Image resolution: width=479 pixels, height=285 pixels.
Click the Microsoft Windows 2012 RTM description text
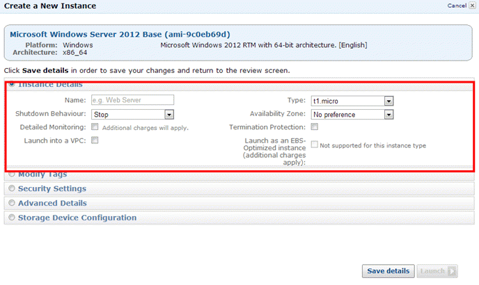(x=264, y=45)
